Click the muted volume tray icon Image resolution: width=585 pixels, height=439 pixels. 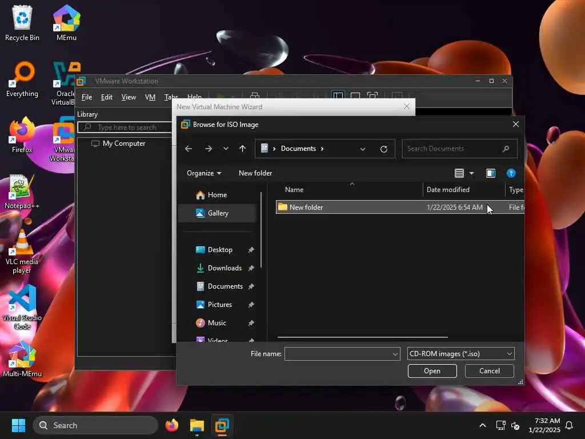516,425
